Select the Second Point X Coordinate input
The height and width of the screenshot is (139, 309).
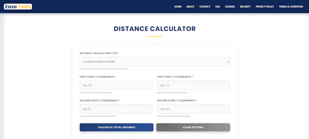coord(116,109)
